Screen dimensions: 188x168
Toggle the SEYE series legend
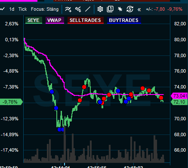pyautogui.click(x=34, y=20)
